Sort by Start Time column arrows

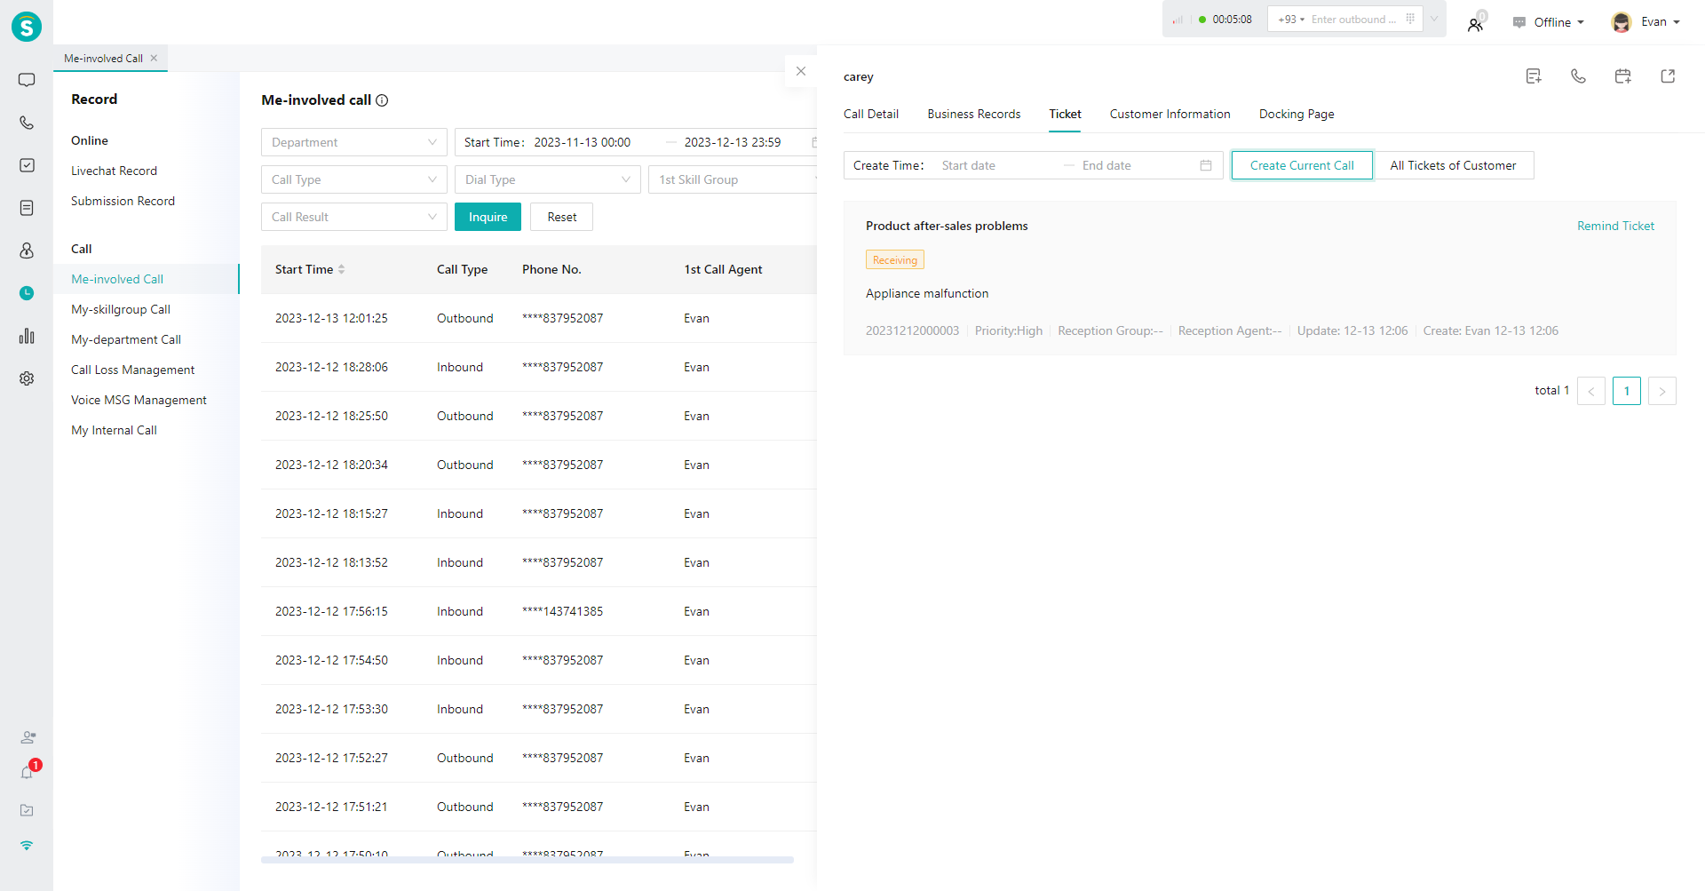pyautogui.click(x=341, y=269)
